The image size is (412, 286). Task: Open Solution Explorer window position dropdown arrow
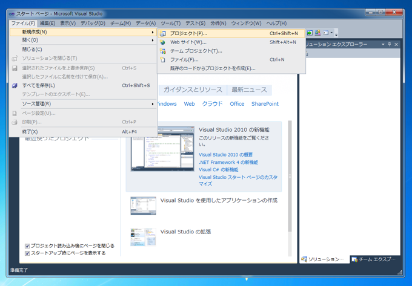pos(383,45)
